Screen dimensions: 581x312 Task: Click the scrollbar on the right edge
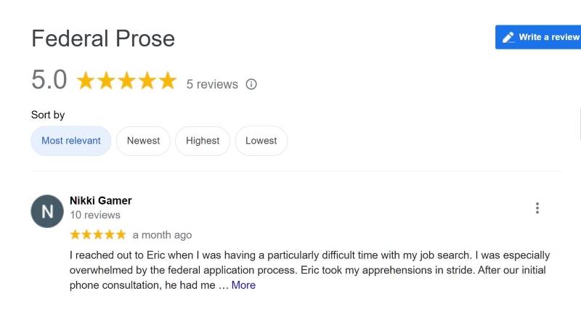pyautogui.click(x=580, y=124)
